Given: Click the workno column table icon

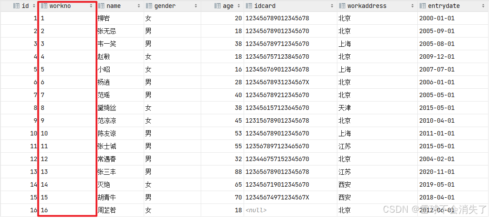Looking at the screenshot, I should coord(44,6).
